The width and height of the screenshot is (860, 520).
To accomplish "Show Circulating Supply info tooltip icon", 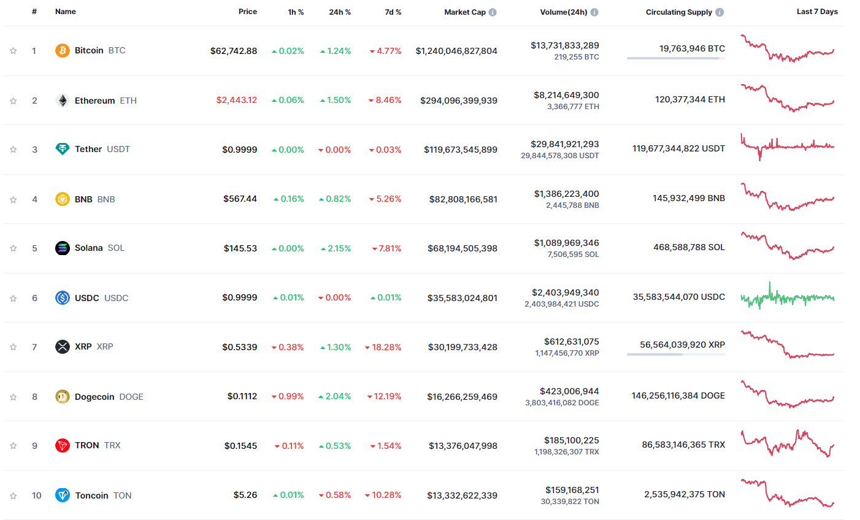I will pyautogui.click(x=720, y=12).
